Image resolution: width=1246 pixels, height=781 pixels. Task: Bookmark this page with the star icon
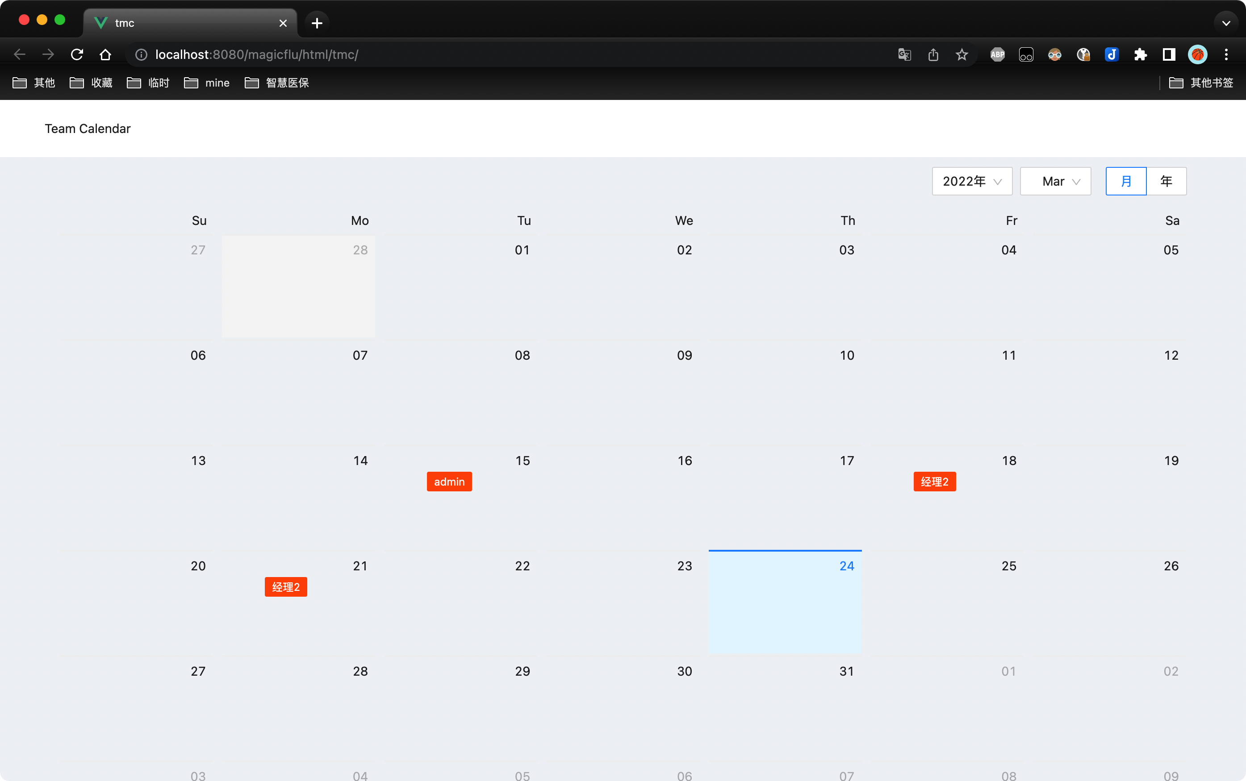pyautogui.click(x=961, y=54)
